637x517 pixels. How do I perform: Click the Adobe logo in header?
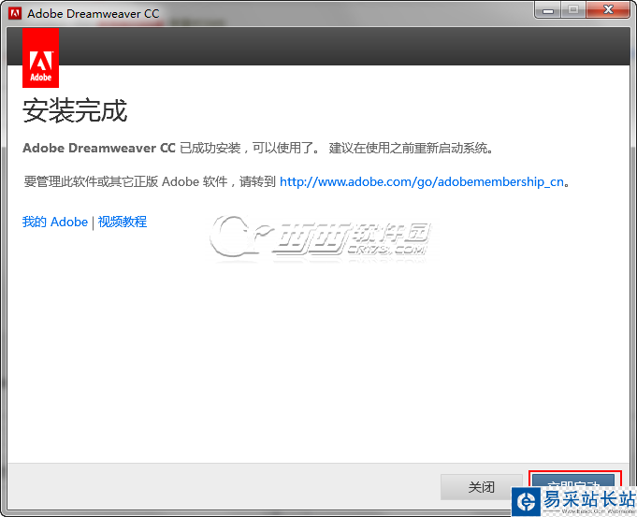tap(40, 58)
